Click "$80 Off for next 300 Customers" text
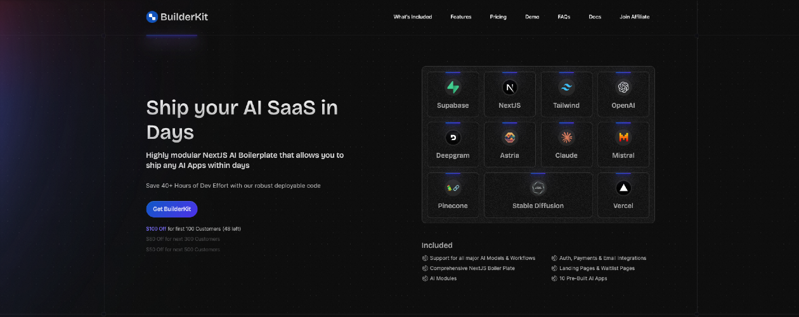Image resolution: width=799 pixels, height=317 pixels. click(x=183, y=239)
